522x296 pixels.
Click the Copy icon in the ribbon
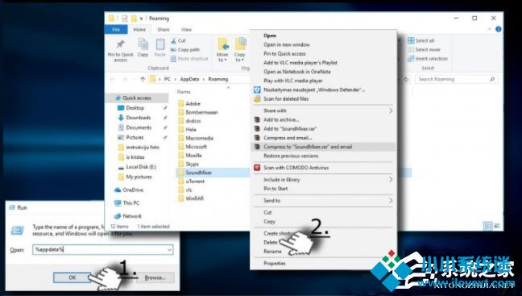coord(143,44)
